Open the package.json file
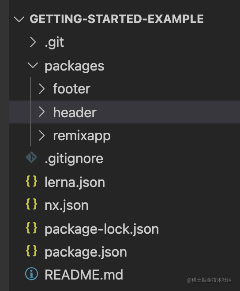Screen dimensions: 240x291 86,252
